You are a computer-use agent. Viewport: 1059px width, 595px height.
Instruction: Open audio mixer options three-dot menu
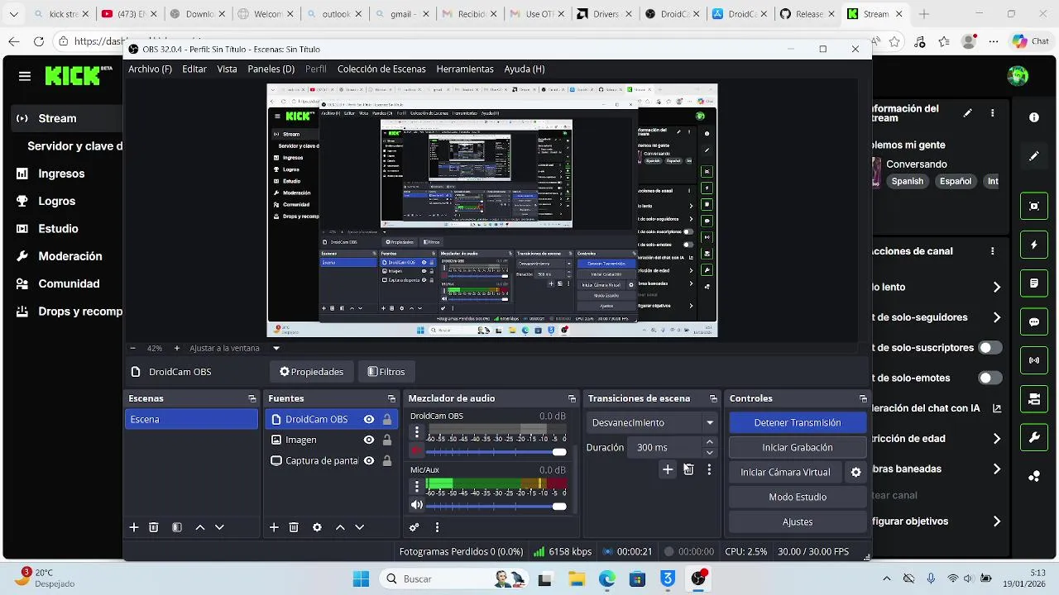[x=437, y=527]
